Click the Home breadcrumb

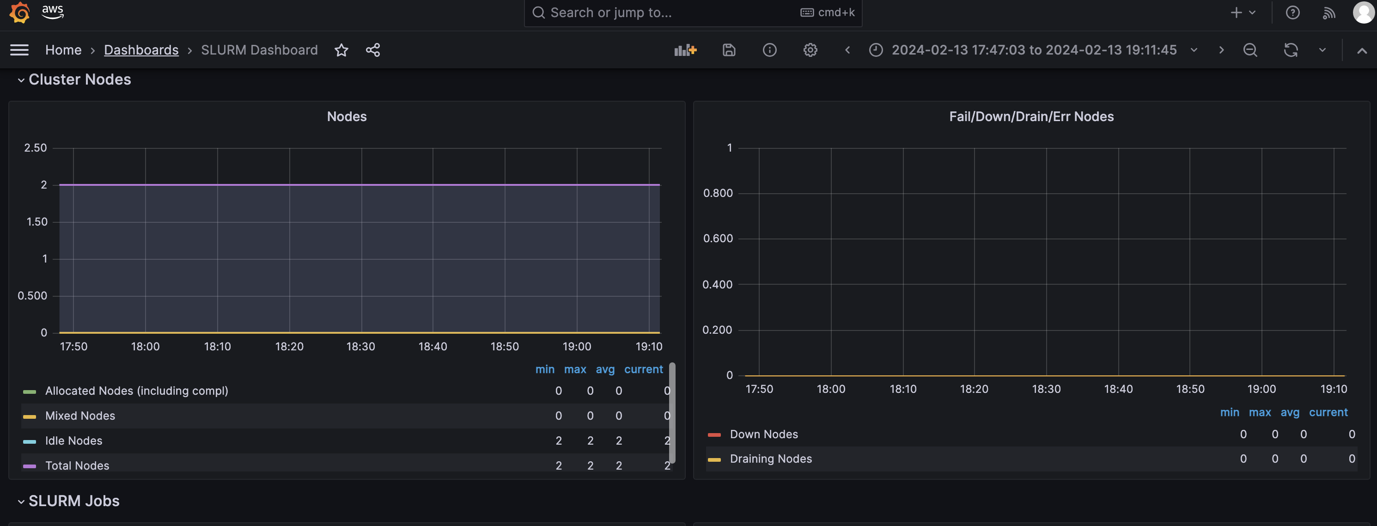(x=63, y=50)
